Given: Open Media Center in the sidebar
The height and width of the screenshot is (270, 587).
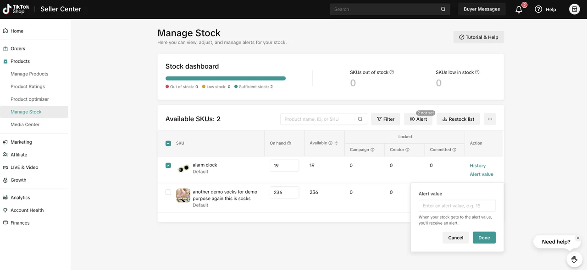Looking at the screenshot, I should point(25,124).
